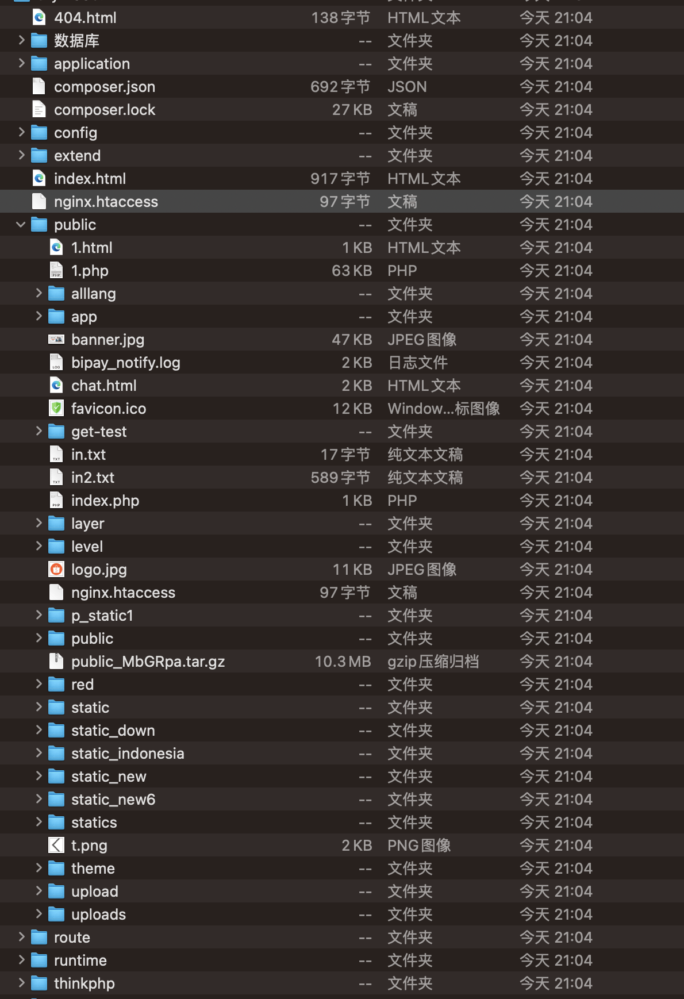Click the 10.3 MB size value
Screen dimensions: 684x999
[x=343, y=662]
